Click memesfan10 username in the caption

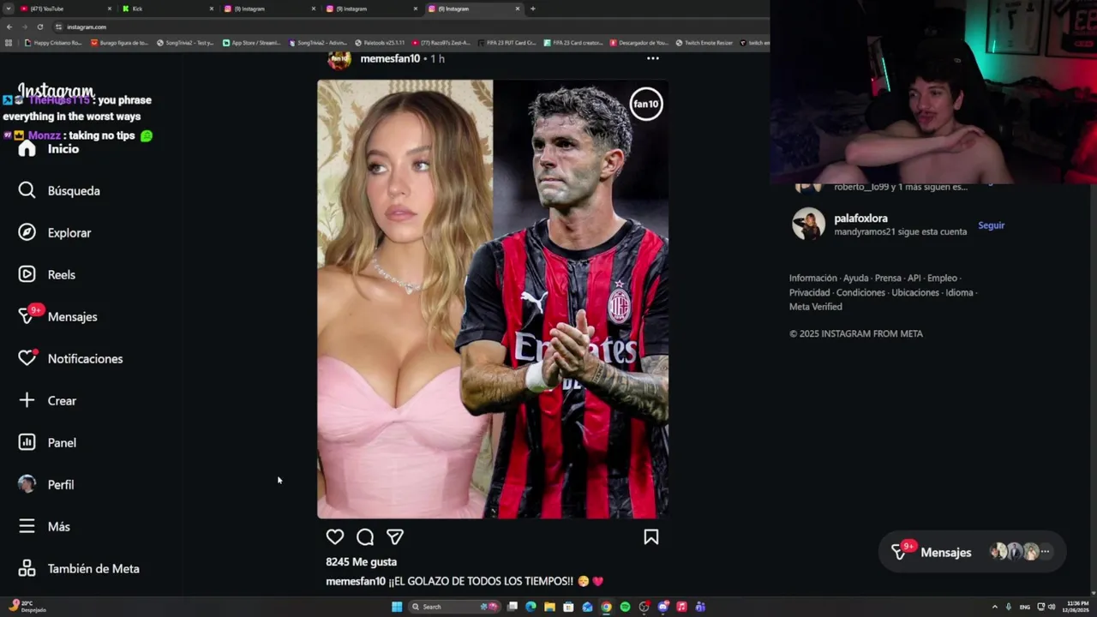[356, 582]
